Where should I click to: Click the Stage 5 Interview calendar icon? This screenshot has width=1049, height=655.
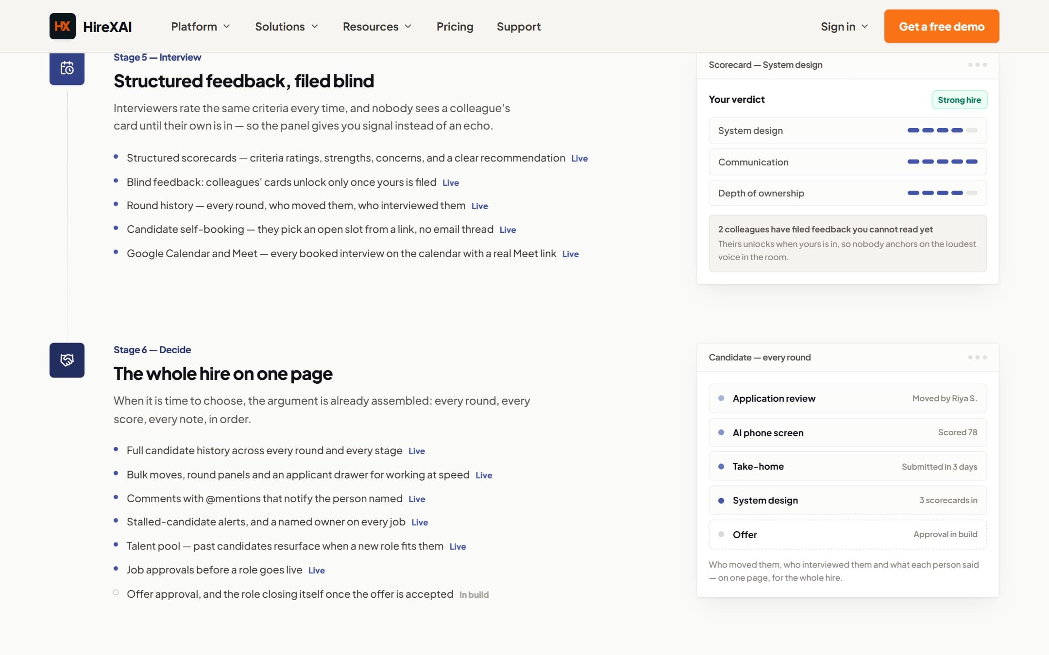[67, 68]
